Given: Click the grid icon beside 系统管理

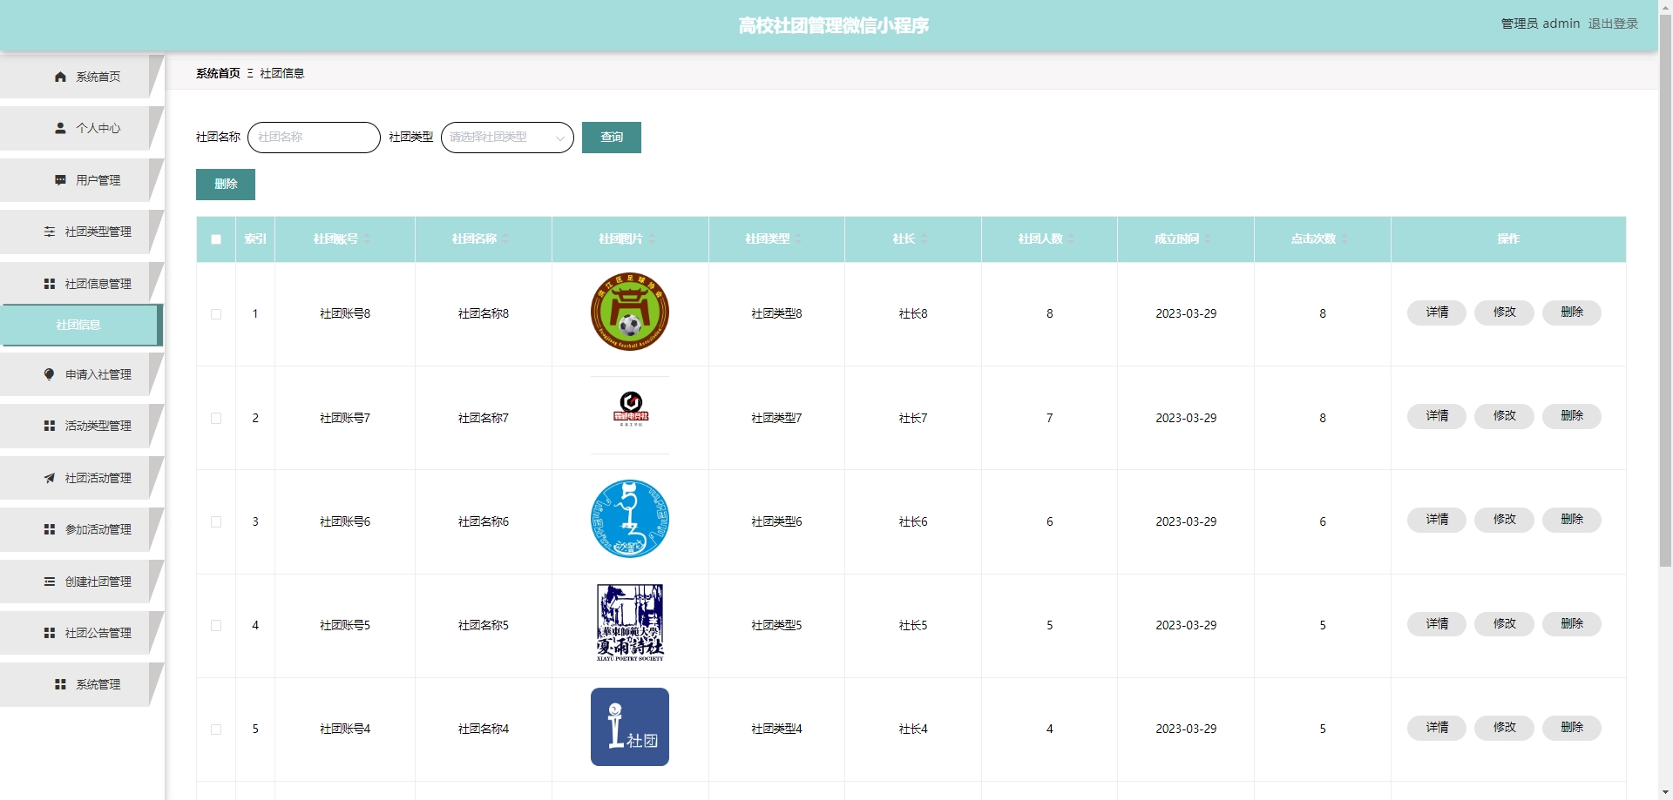Looking at the screenshot, I should click(x=60, y=684).
